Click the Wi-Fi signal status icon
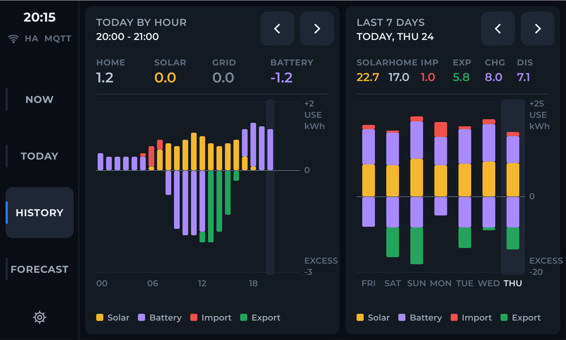This screenshot has height=340, width=566. click(14, 39)
